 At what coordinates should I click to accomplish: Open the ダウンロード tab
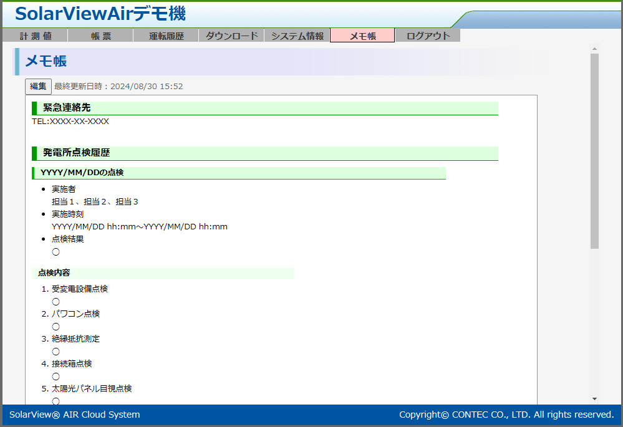[231, 36]
